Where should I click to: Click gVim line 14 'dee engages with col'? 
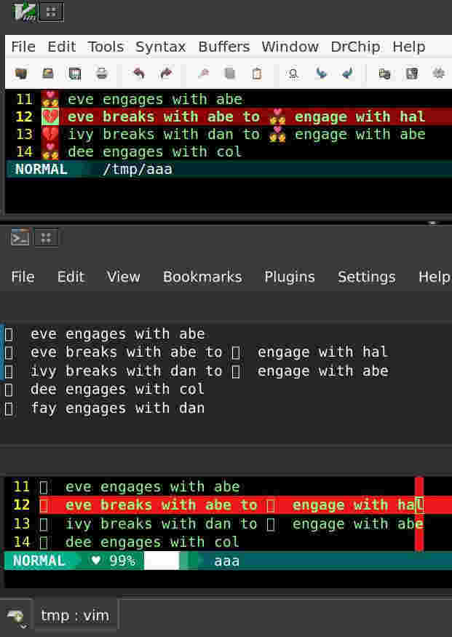point(155,152)
